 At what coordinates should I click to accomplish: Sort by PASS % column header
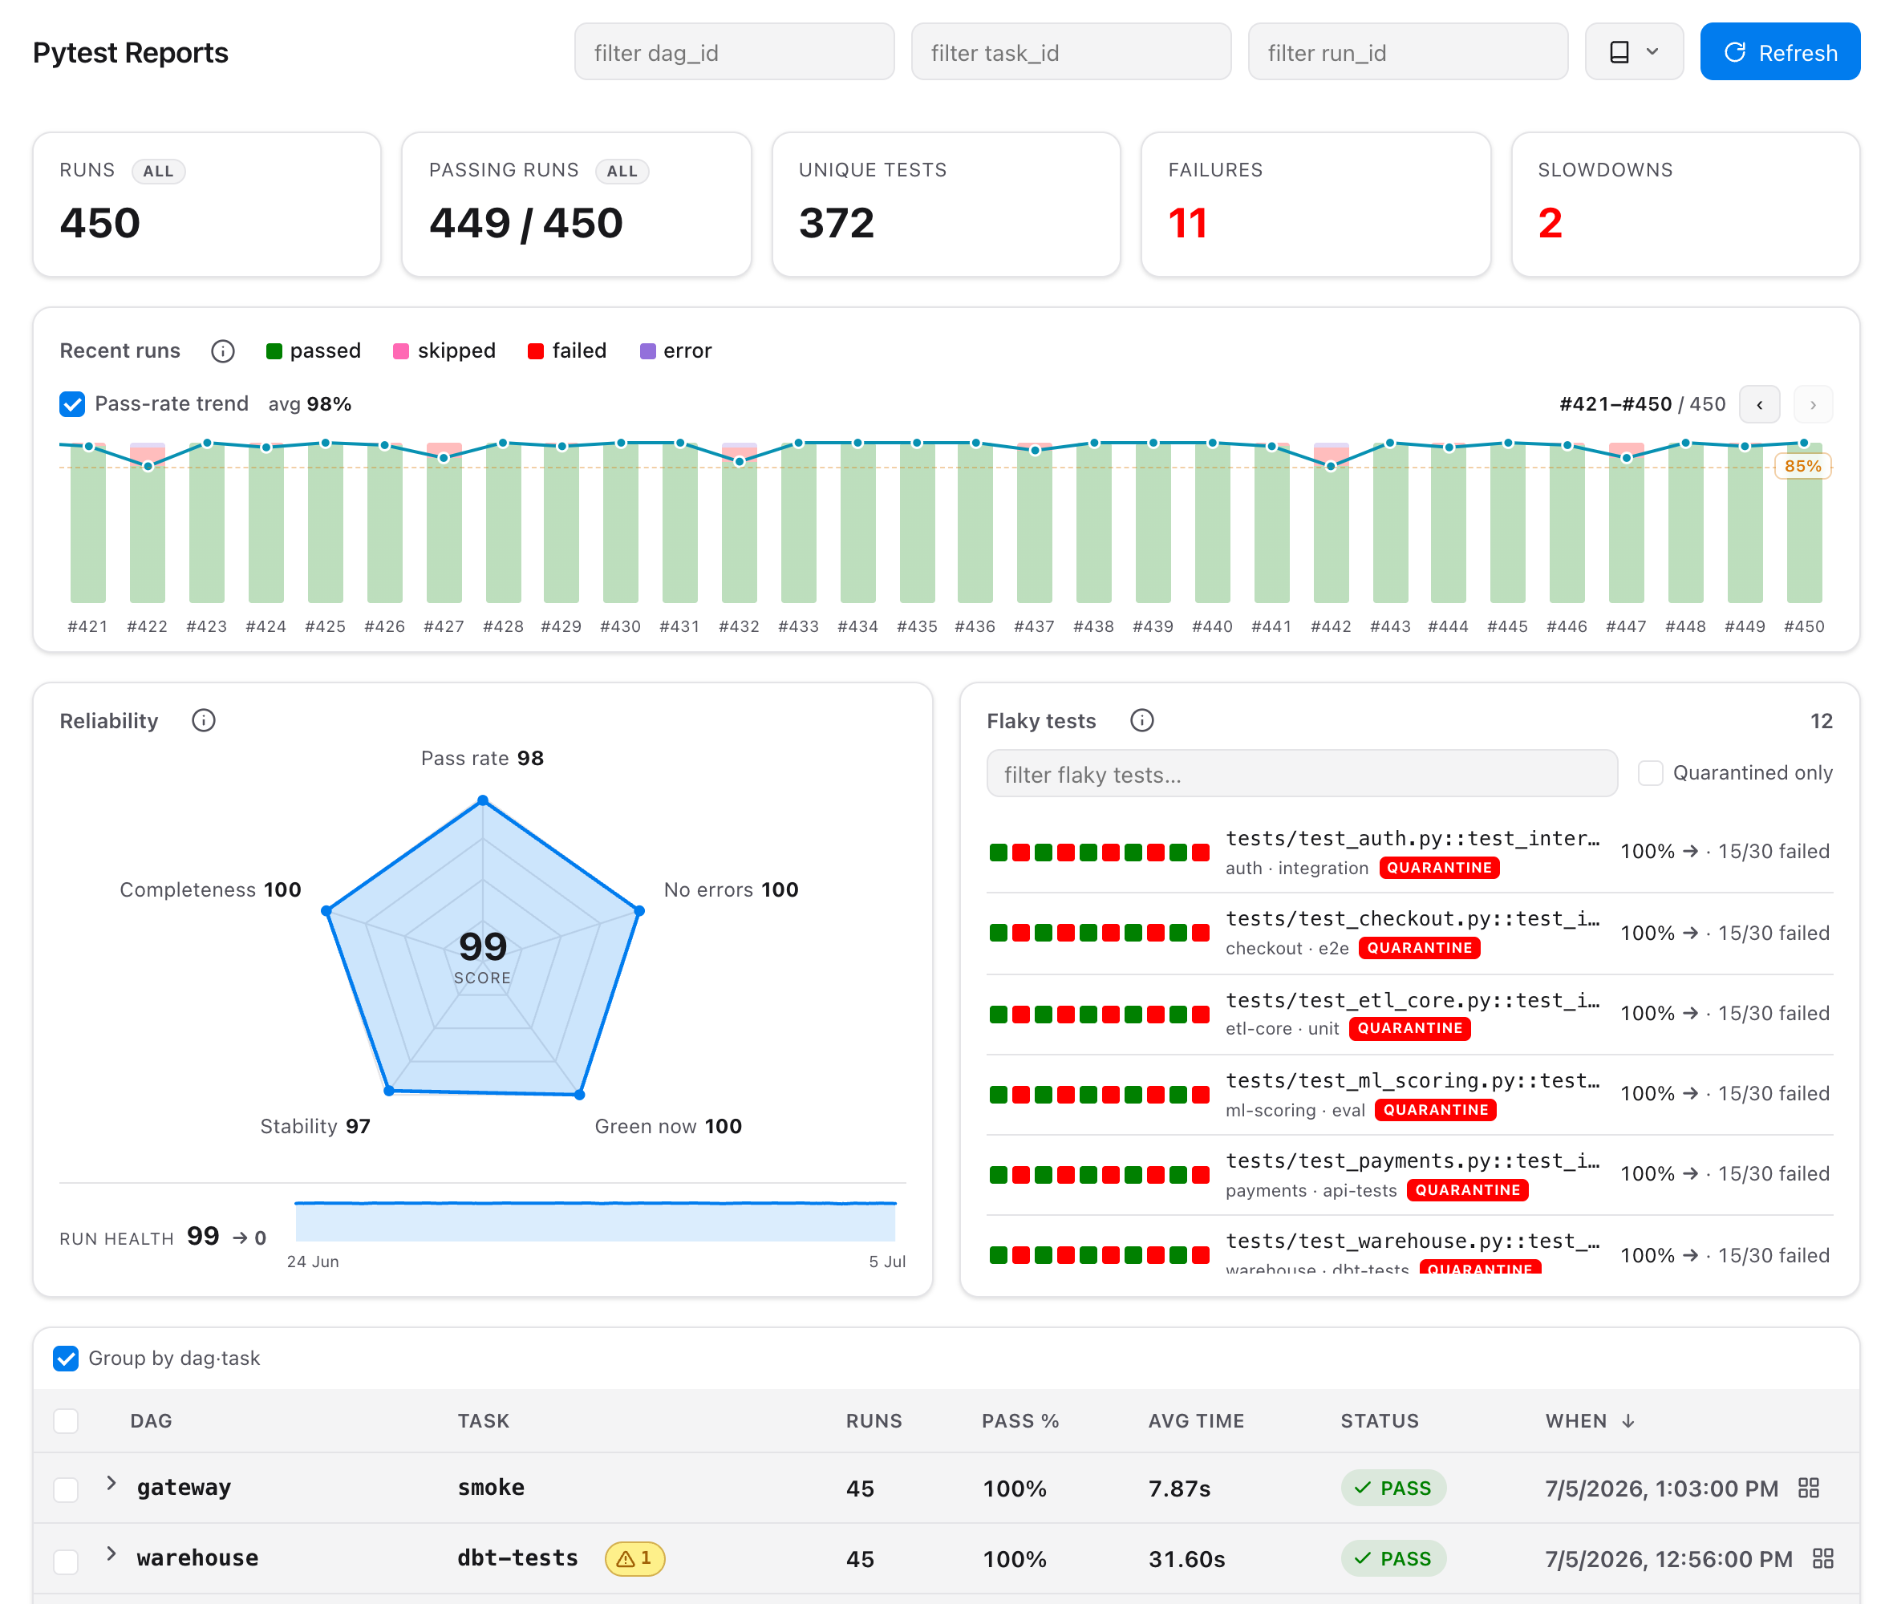point(1020,1421)
